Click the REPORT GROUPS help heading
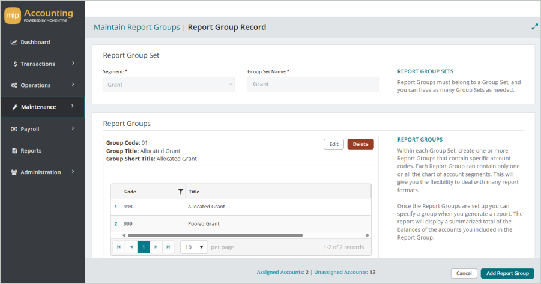The height and width of the screenshot is (284, 541). [420, 140]
